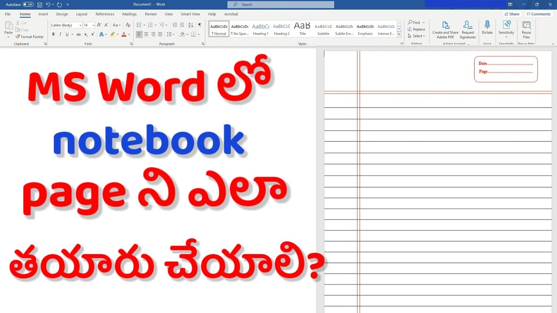Screen dimensions: 557x313
Task: Click Format Painter
Action: pos(30,37)
